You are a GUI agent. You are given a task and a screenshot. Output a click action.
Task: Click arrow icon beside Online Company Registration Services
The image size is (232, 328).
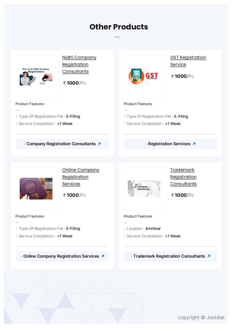[103, 256]
